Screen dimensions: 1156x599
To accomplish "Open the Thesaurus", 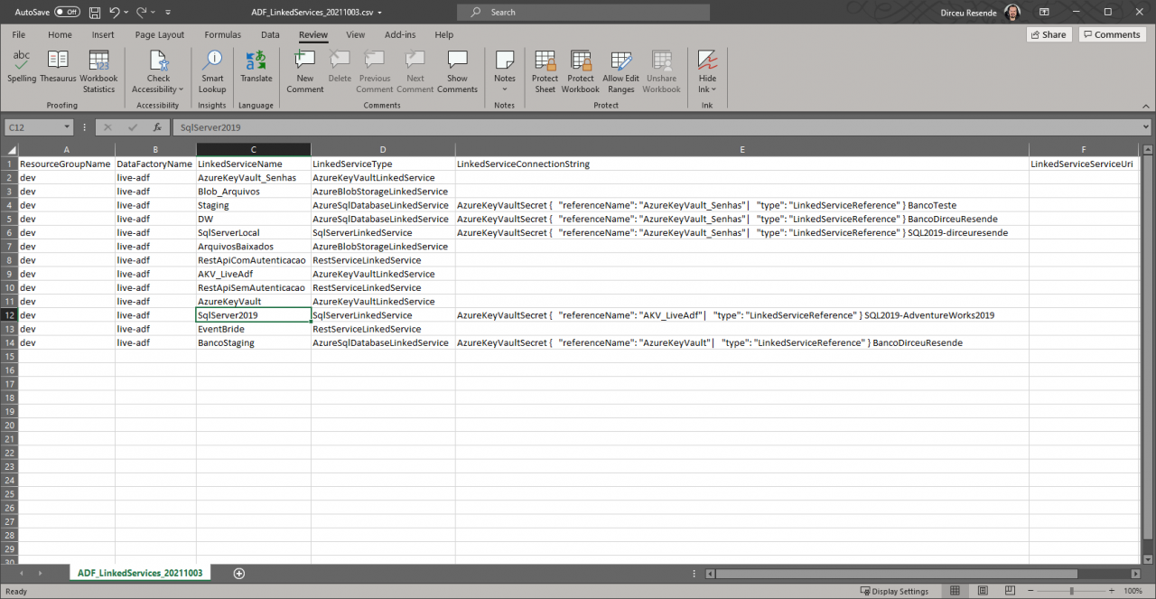I will click(57, 71).
